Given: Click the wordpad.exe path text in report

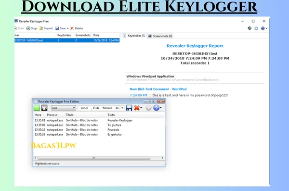Looking at the screenshot, I should point(172,80).
